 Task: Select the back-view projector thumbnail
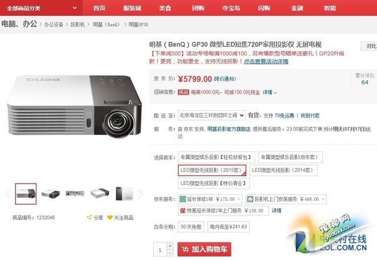pyautogui.click(x=75, y=193)
